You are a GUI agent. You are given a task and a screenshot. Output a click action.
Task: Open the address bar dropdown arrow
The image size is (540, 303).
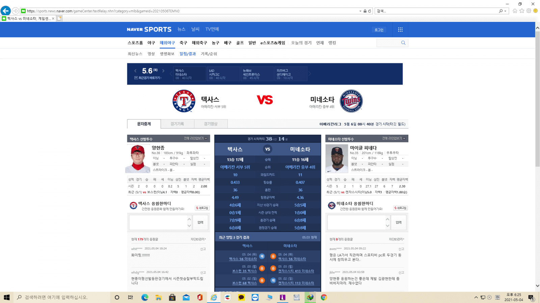360,11
